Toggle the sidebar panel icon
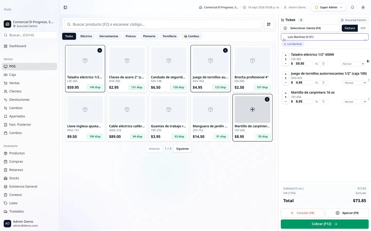 tap(65, 7)
